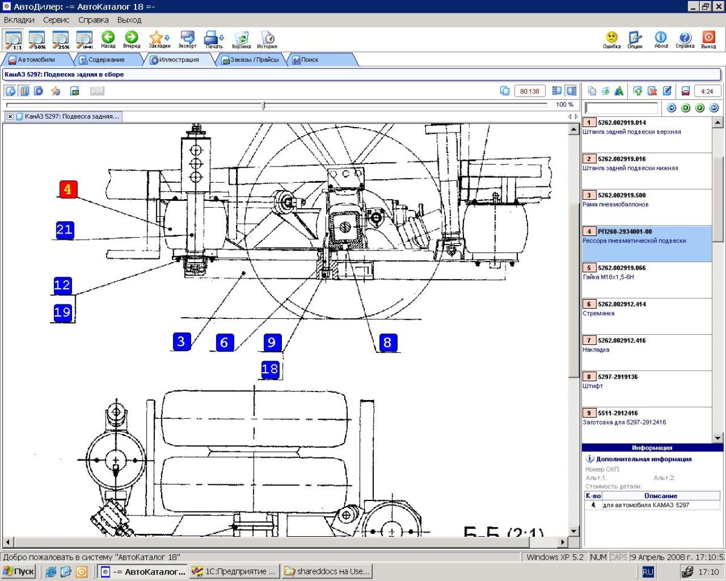The height and width of the screenshot is (581, 726).
Task: Open the Сервис menu
Action: tap(56, 20)
